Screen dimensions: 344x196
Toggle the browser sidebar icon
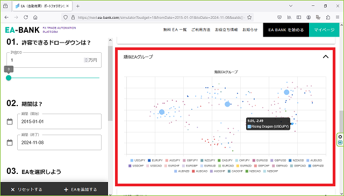tap(299, 17)
